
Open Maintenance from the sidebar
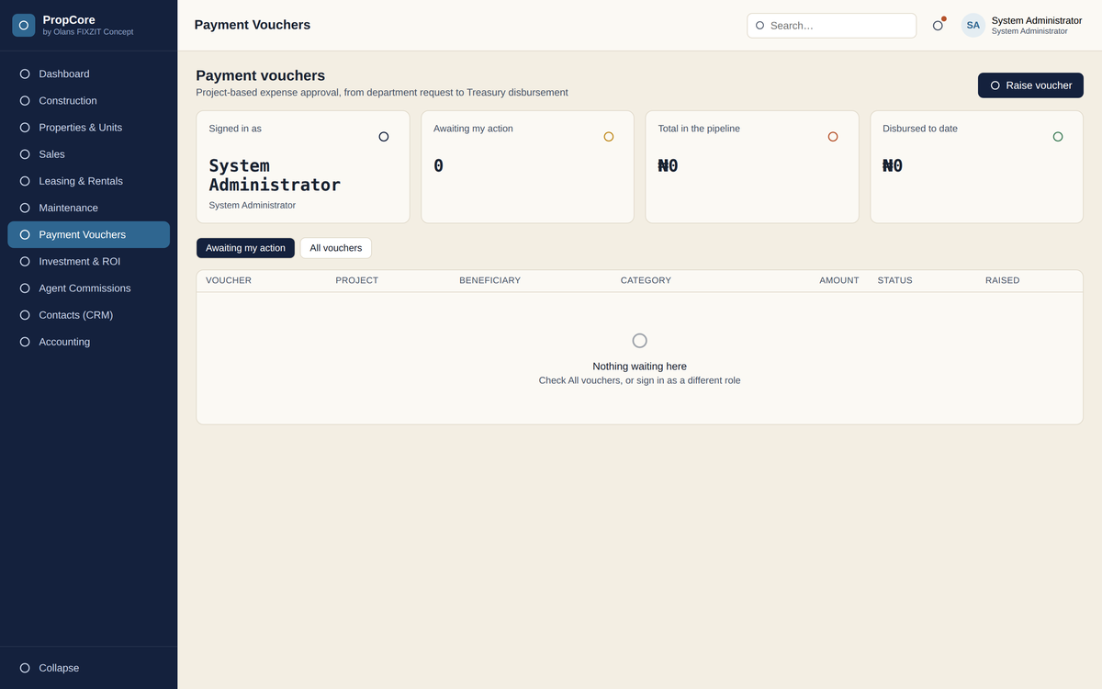pos(88,208)
